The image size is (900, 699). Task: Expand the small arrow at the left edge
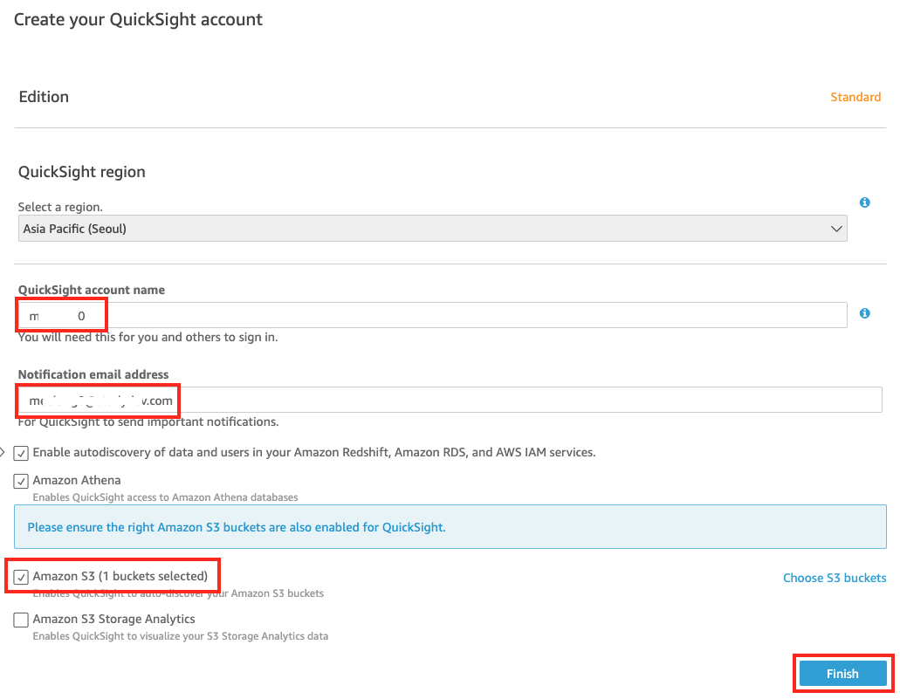[3, 452]
